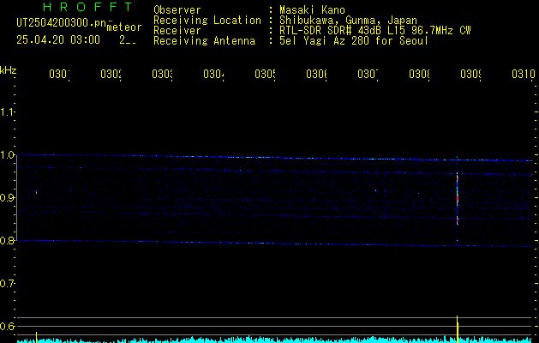Click the 1.1 kHz frequency label
Viewport: 539px width, 343px height.
pyautogui.click(x=7, y=112)
